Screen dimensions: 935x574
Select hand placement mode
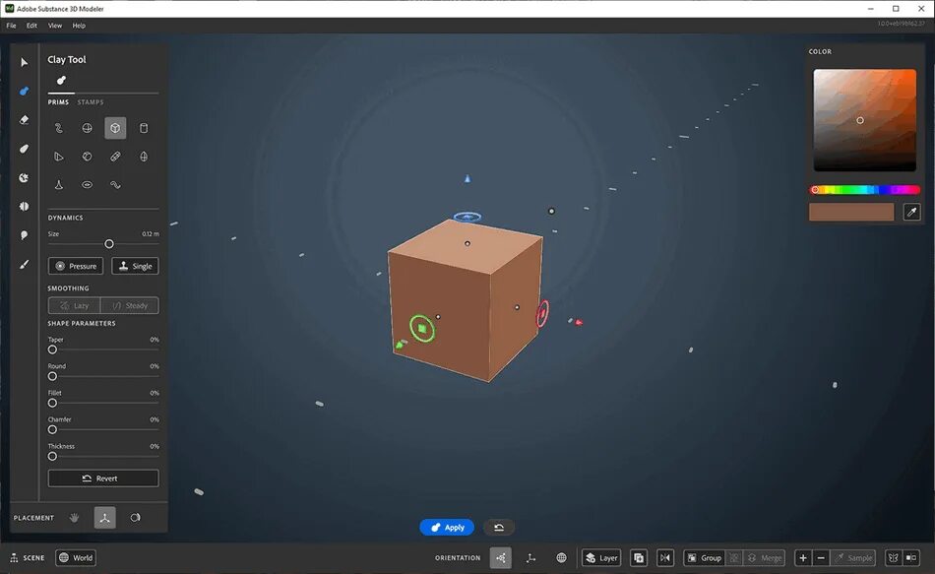point(74,518)
